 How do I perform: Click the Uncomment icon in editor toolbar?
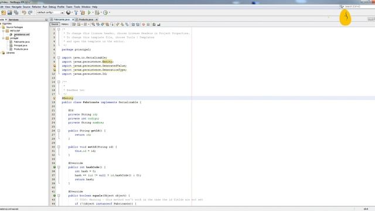pos(159,24)
